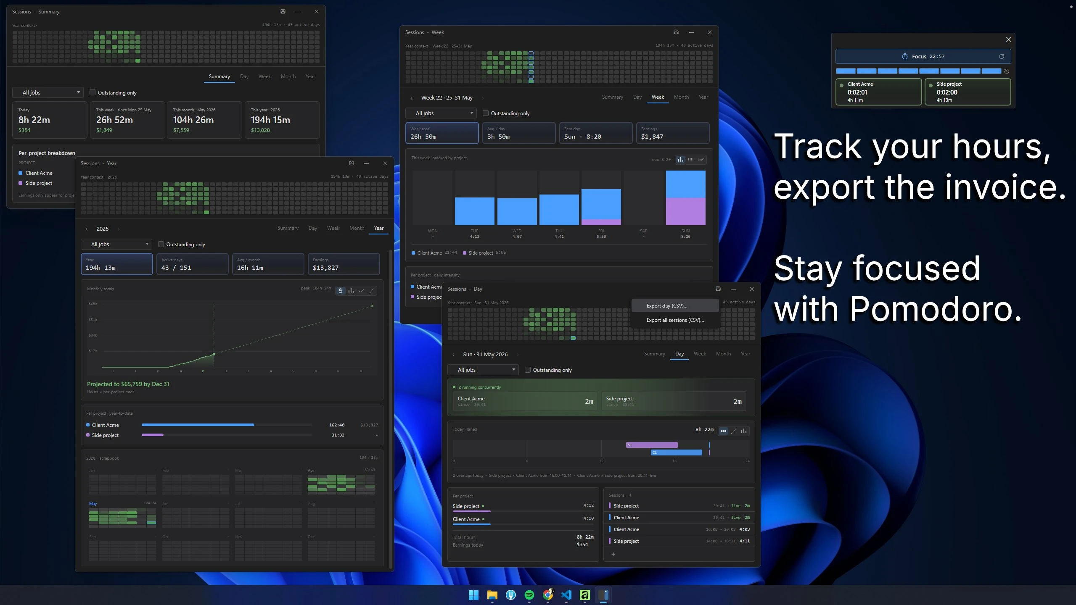The width and height of the screenshot is (1076, 605).
Task: Select laned timeline view in Day window
Action: (723, 431)
